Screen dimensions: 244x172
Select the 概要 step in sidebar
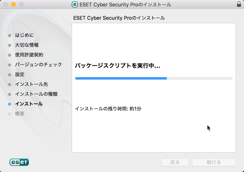[20, 113]
